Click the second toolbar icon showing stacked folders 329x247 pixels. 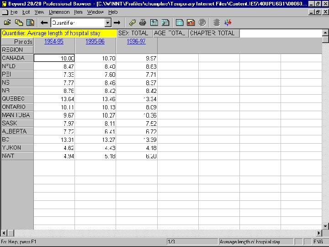19,22
